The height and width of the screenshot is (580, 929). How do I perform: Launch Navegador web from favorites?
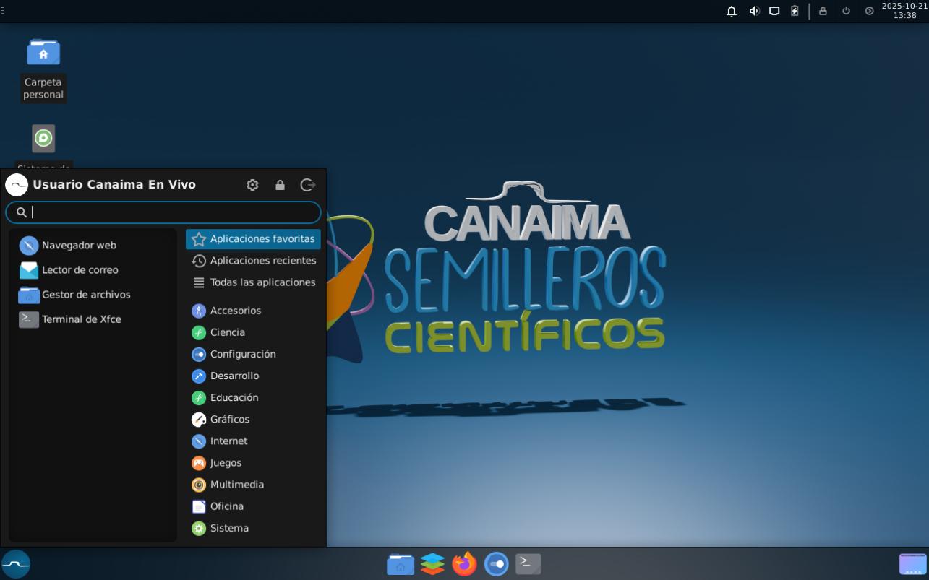[x=78, y=246]
